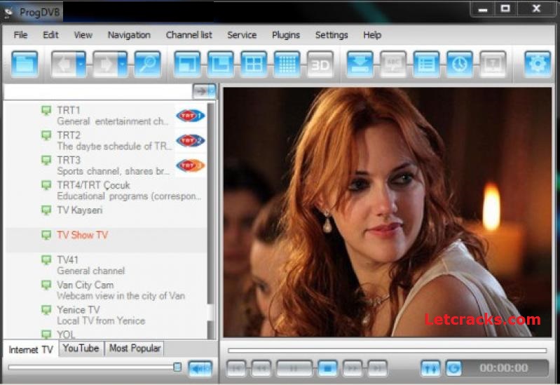This screenshot has height=385, width=560.
Task: Click the download/record arrow toolbar icon
Action: tap(360, 65)
